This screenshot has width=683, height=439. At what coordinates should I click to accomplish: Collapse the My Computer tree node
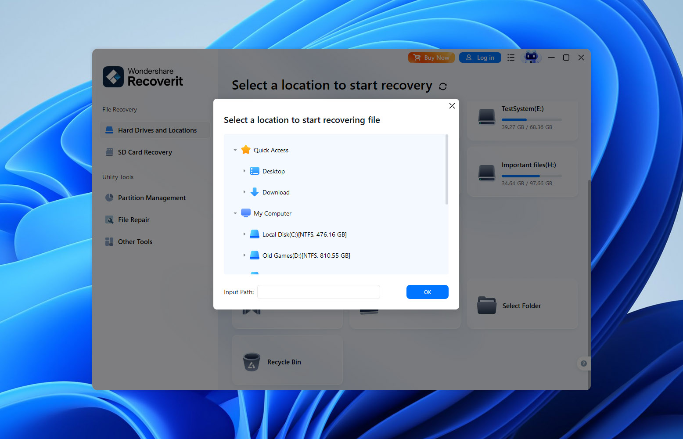(235, 213)
